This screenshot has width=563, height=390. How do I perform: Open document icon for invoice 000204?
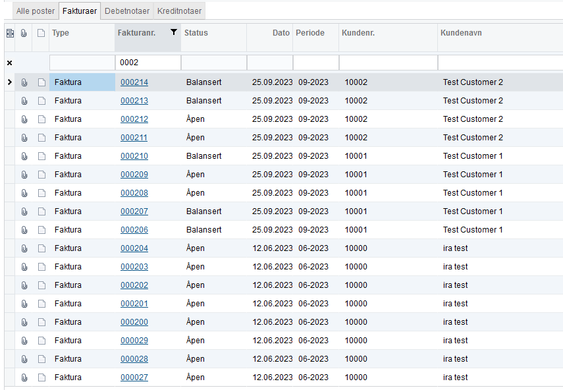(41, 248)
